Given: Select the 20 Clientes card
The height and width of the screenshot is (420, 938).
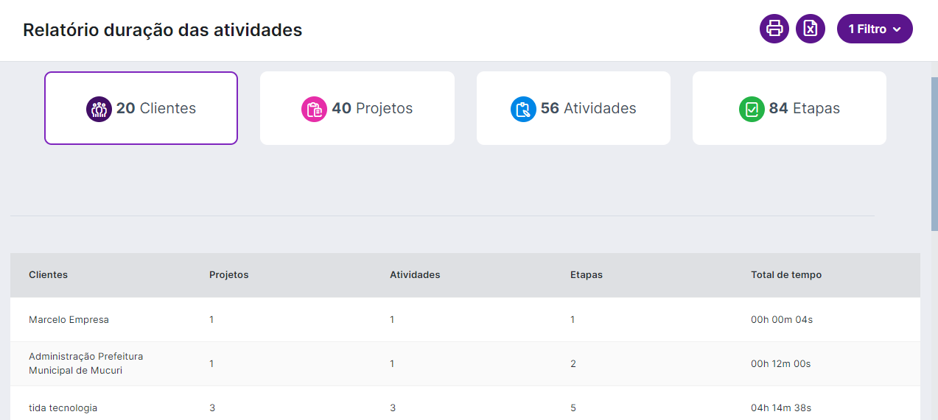Looking at the screenshot, I should coord(141,108).
